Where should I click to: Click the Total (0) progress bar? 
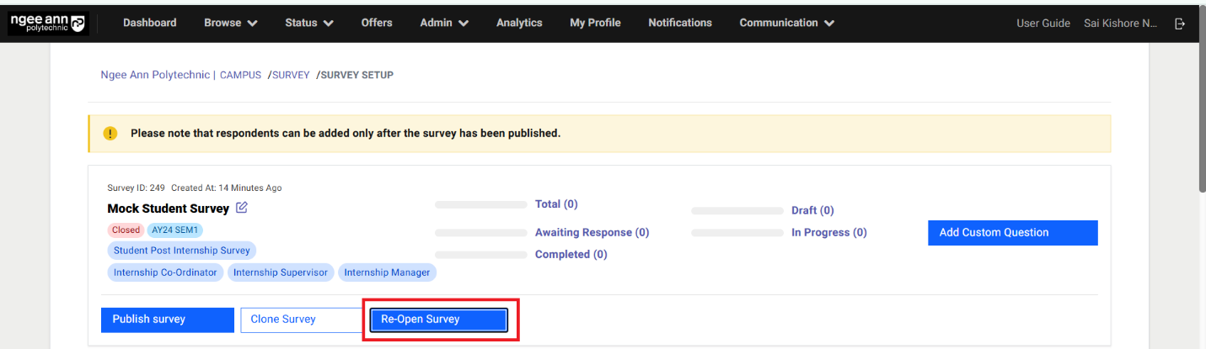coord(481,204)
